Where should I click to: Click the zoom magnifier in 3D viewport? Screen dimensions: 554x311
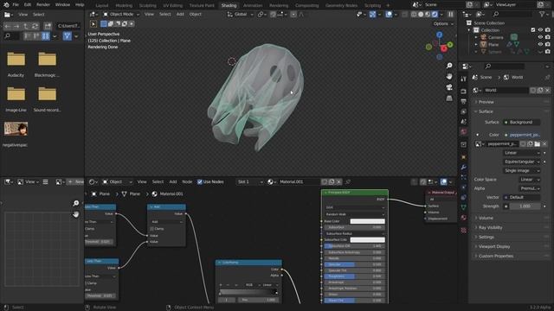pos(449,66)
